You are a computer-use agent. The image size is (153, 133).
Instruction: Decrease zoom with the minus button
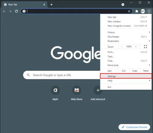tap(122, 47)
